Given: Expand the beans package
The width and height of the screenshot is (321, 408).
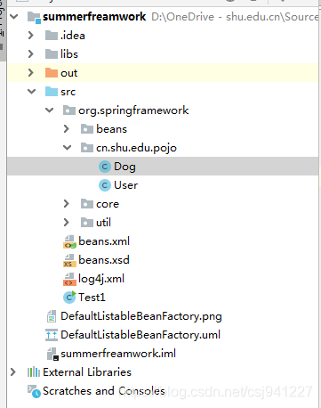Looking at the screenshot, I should [67, 129].
